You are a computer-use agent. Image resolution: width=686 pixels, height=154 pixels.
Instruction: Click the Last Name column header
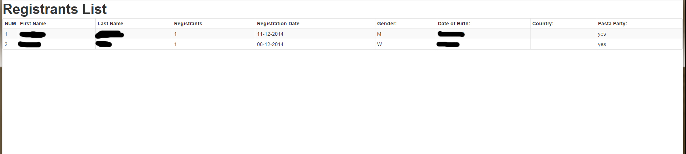110,24
